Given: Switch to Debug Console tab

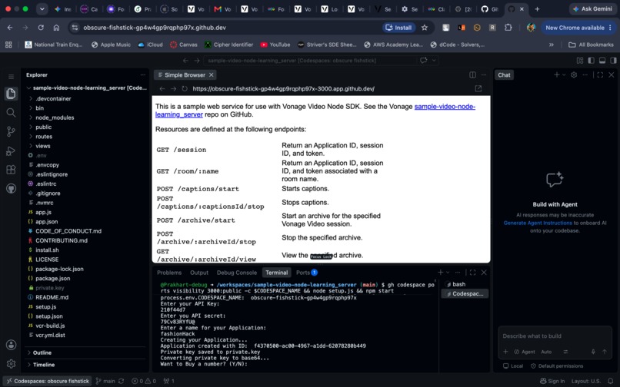Looking at the screenshot, I should click(x=236, y=273).
